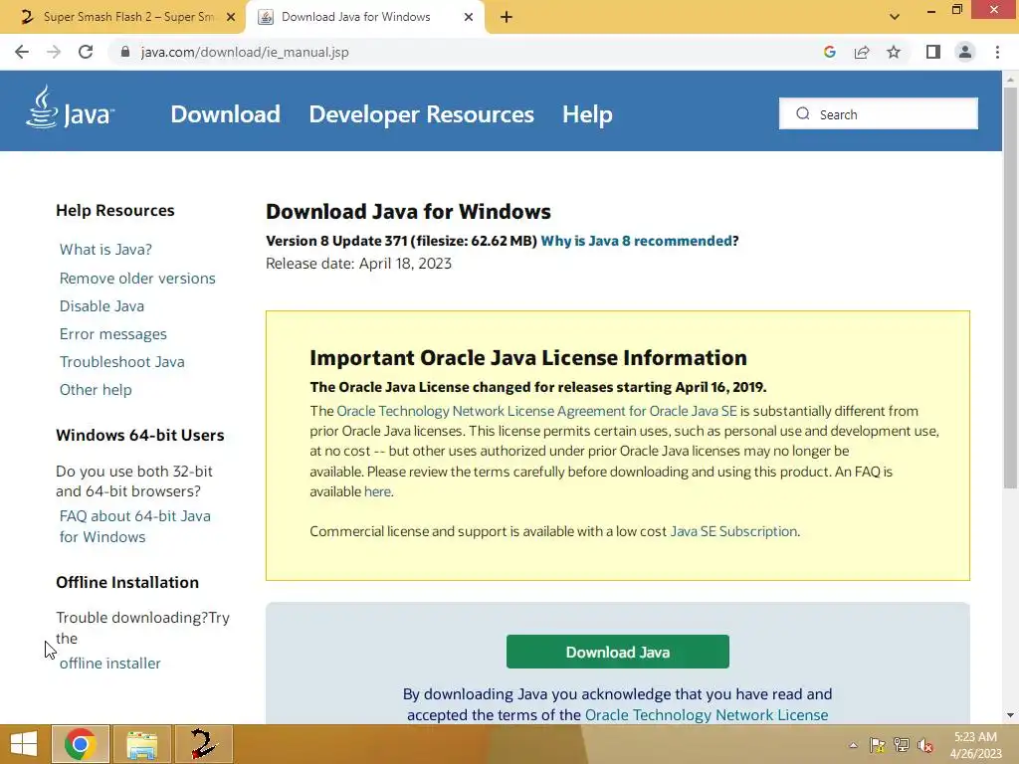Image resolution: width=1019 pixels, height=764 pixels.
Task: Open a new tab with plus icon
Action: pos(507,17)
